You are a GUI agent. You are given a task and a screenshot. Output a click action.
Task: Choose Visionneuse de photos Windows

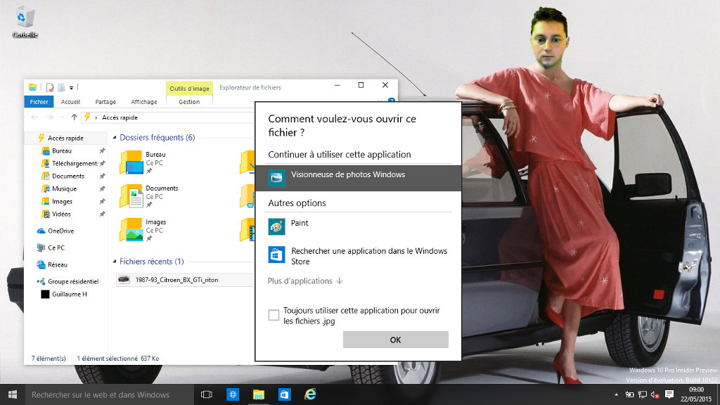[x=348, y=175]
